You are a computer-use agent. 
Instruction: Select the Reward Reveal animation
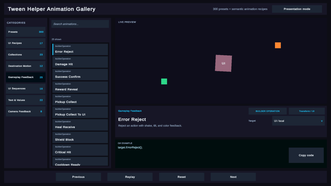coord(80,87)
